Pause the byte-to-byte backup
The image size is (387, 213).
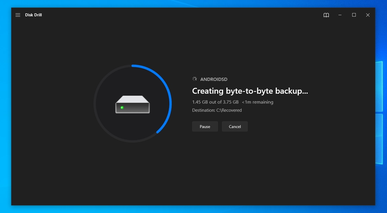click(x=205, y=127)
